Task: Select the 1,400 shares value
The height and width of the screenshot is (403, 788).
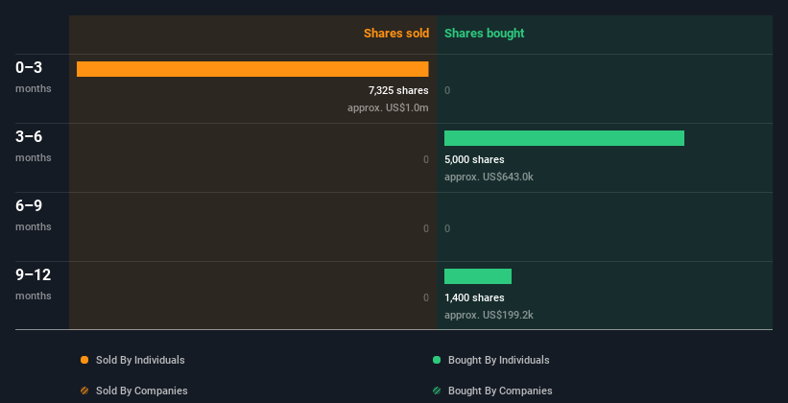Action: pyautogui.click(x=474, y=298)
